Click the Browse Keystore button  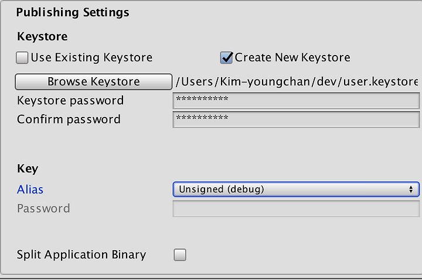click(x=93, y=82)
